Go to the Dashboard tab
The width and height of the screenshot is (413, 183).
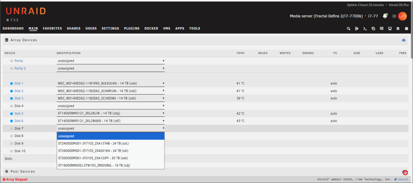[13, 28]
